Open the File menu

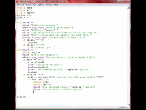click(18, 5)
